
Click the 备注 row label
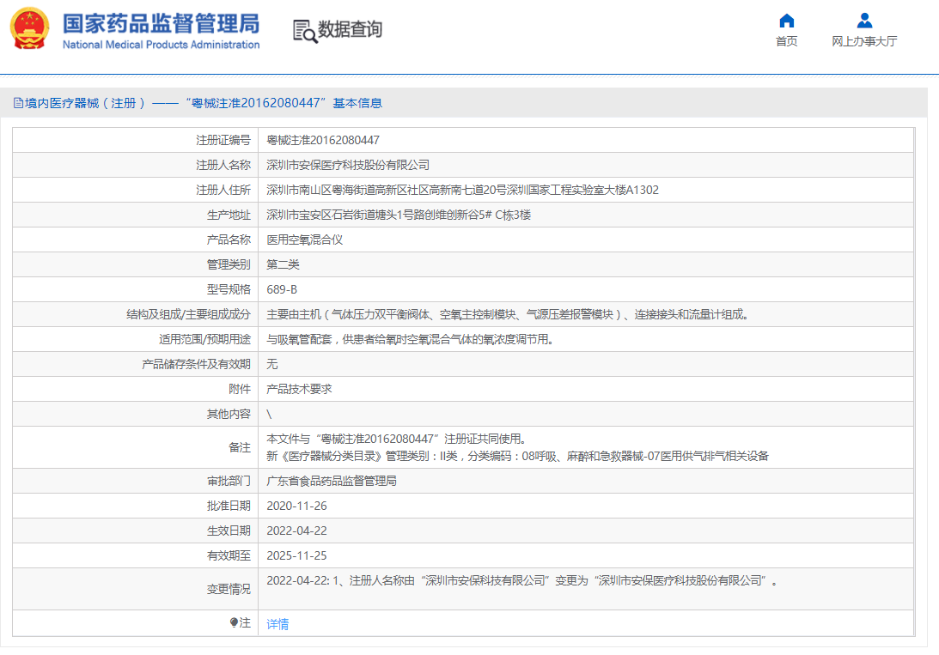(240, 447)
